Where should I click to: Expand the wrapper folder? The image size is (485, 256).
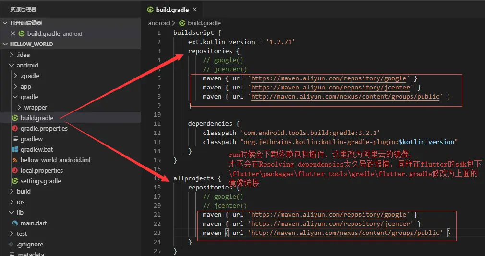coord(20,107)
